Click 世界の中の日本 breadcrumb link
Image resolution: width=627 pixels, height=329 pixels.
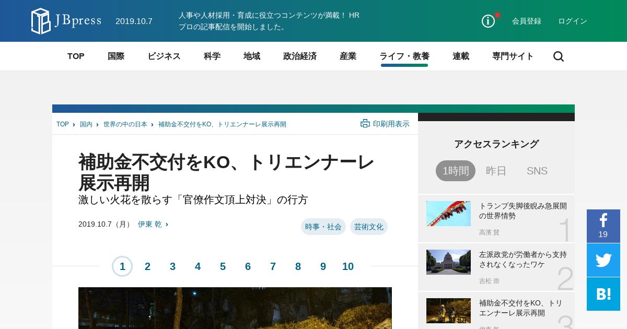pos(125,124)
